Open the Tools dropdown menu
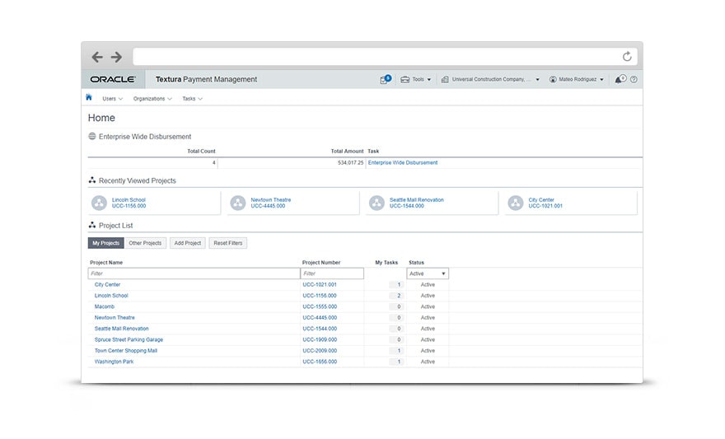This screenshot has height=439, width=725. [417, 80]
